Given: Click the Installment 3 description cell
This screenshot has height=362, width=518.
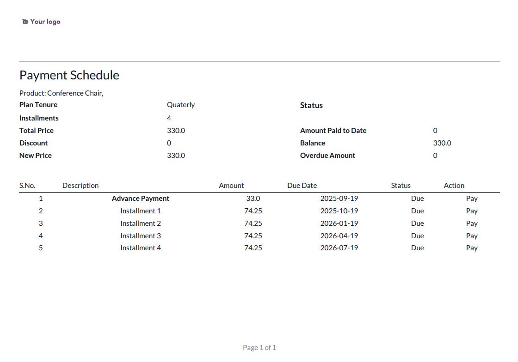Looking at the screenshot, I should point(141,236).
